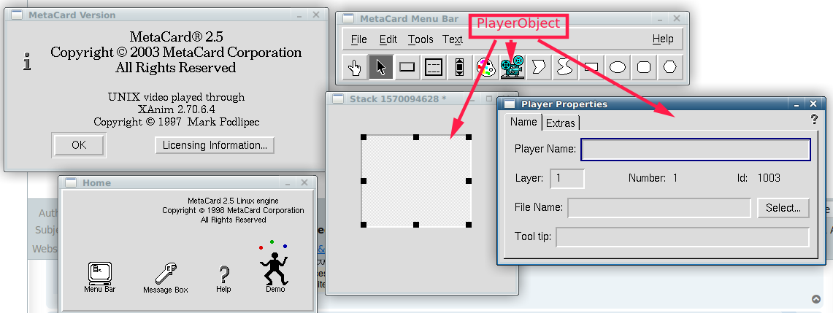Click Select button beside File Name
The image size is (833, 313).
[x=783, y=208]
